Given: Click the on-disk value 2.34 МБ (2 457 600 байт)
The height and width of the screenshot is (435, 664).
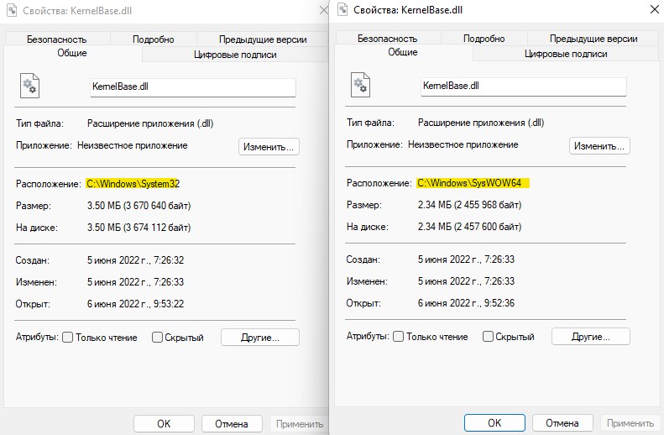Looking at the screenshot, I should tap(469, 227).
